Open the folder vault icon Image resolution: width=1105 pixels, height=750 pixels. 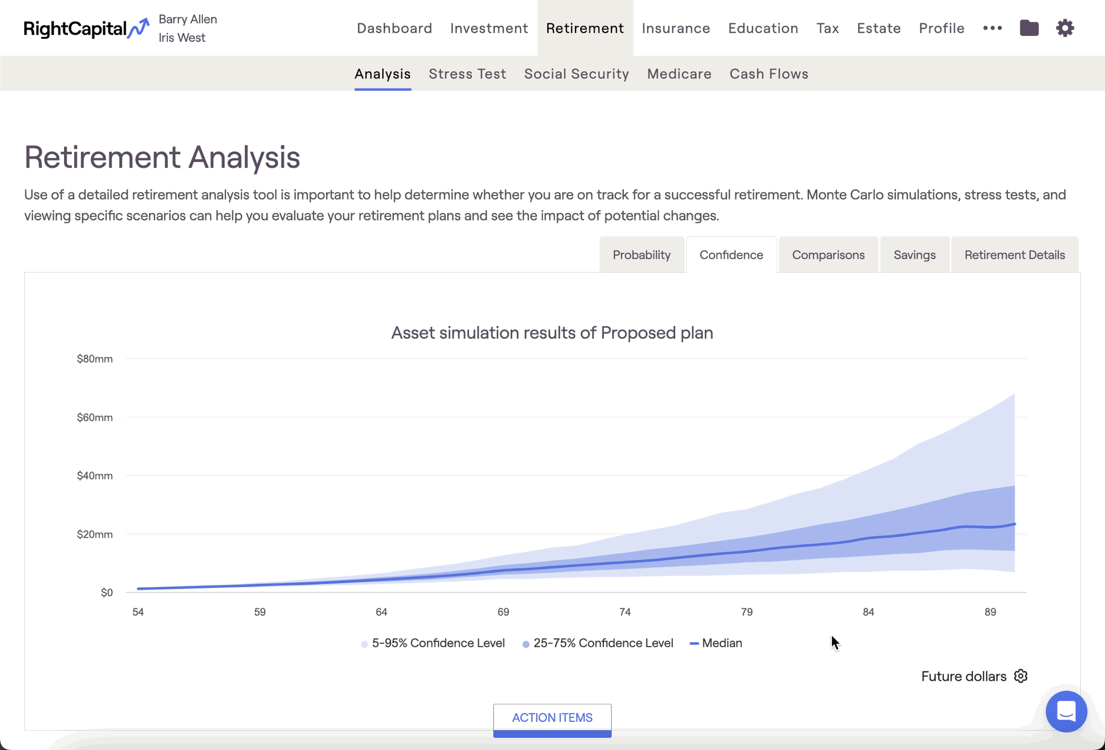click(1029, 28)
